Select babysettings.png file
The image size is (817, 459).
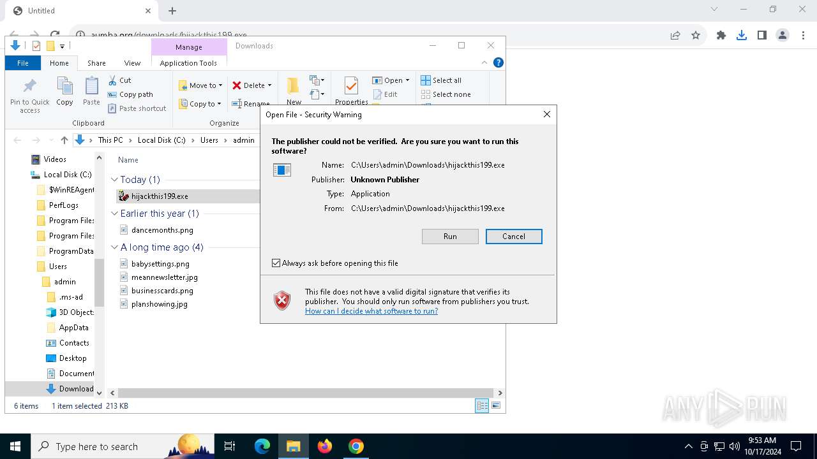[x=160, y=264]
